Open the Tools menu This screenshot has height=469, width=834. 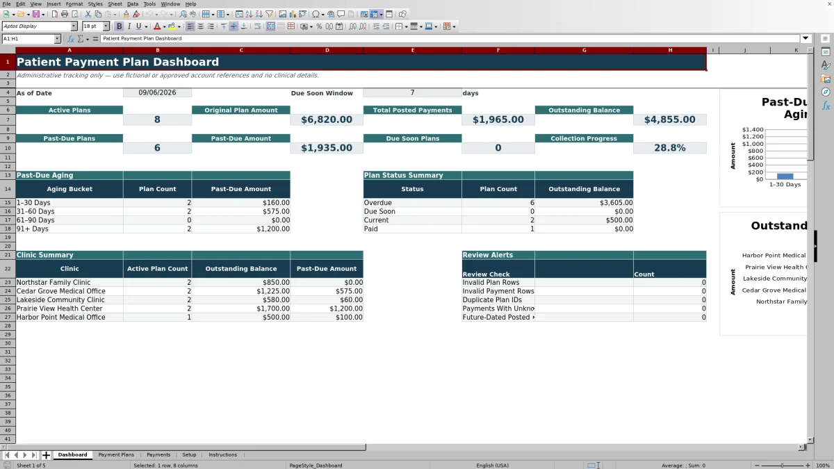(x=149, y=4)
